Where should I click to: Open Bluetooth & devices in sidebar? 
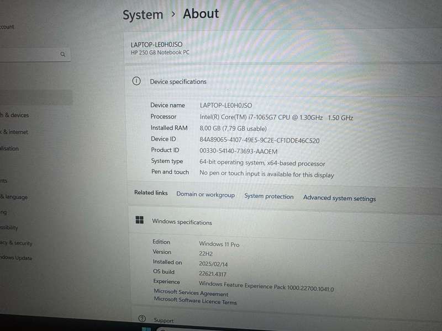pos(14,115)
